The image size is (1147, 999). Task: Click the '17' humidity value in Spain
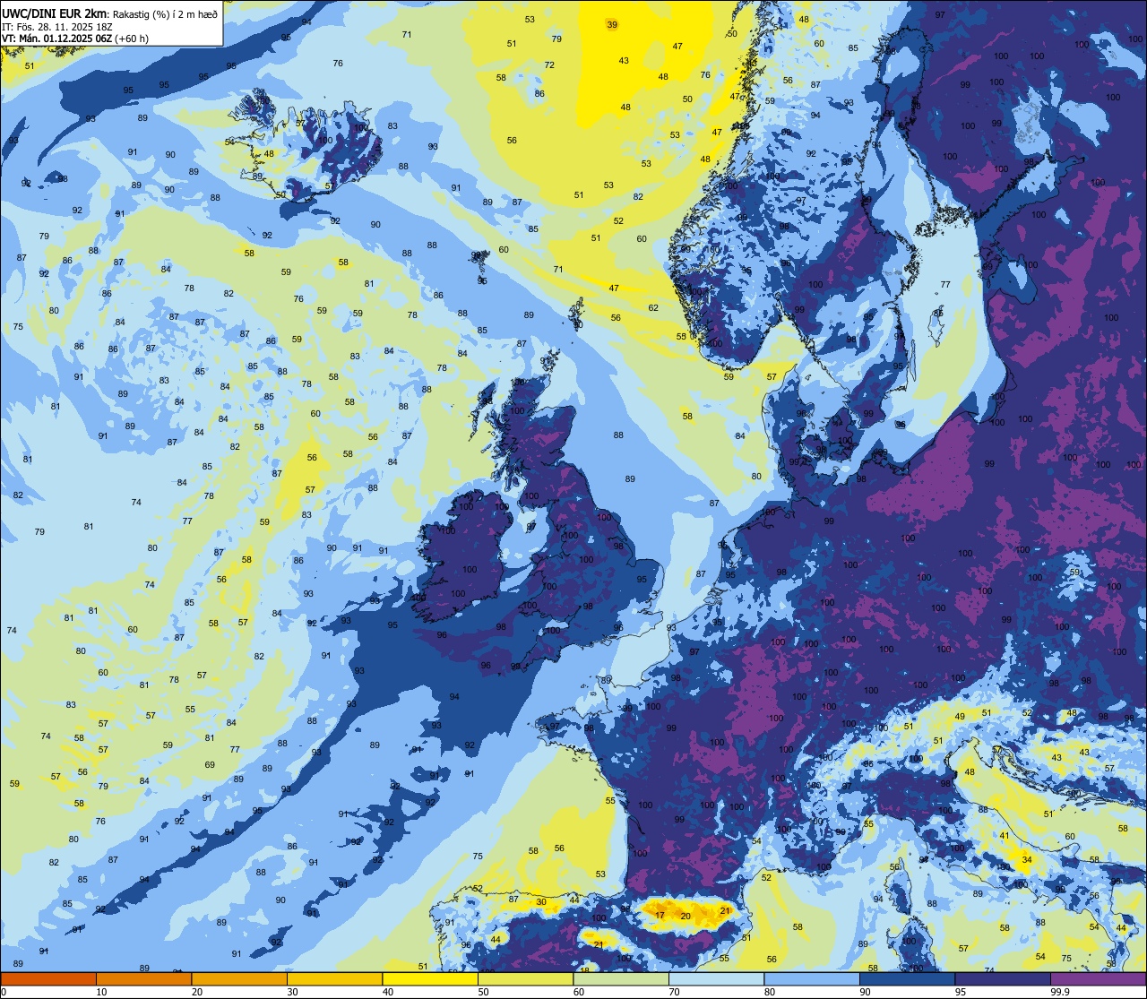point(660,916)
